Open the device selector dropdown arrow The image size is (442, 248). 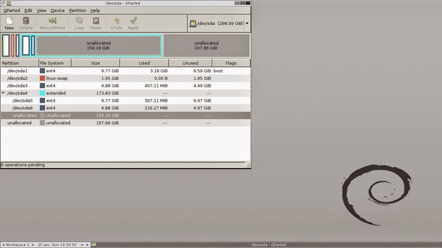pos(247,23)
